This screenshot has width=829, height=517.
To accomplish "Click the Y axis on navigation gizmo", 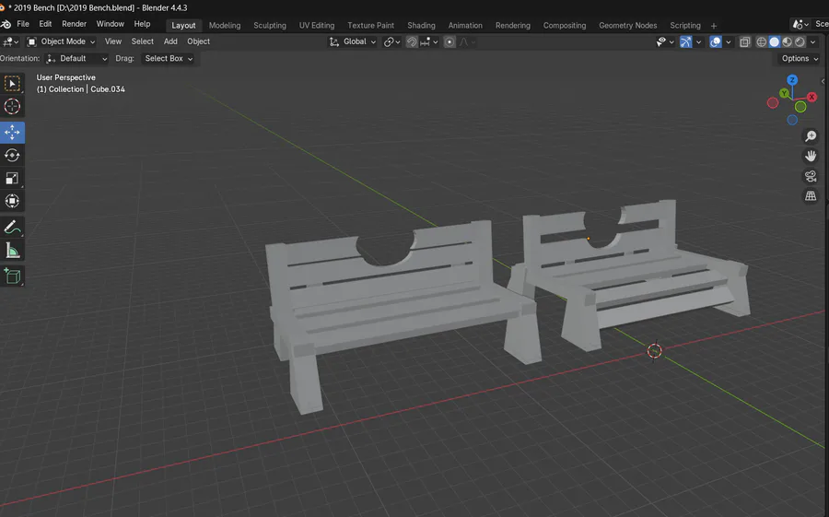I will [784, 93].
